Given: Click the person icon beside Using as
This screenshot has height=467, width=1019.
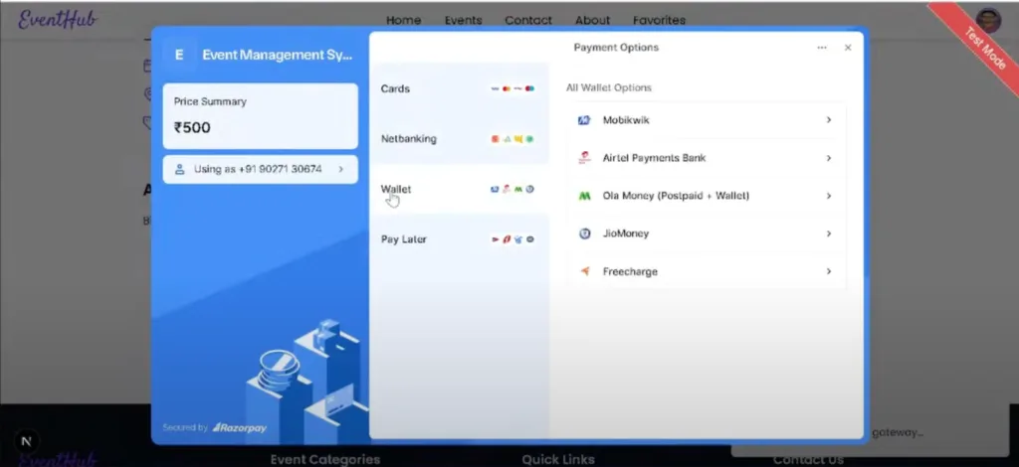Looking at the screenshot, I should (x=180, y=169).
